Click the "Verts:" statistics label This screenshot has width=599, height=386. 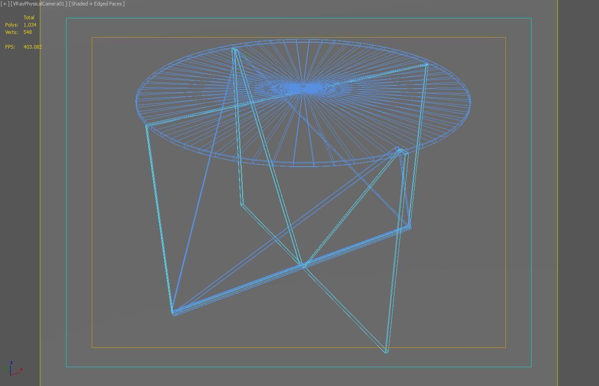(x=11, y=32)
